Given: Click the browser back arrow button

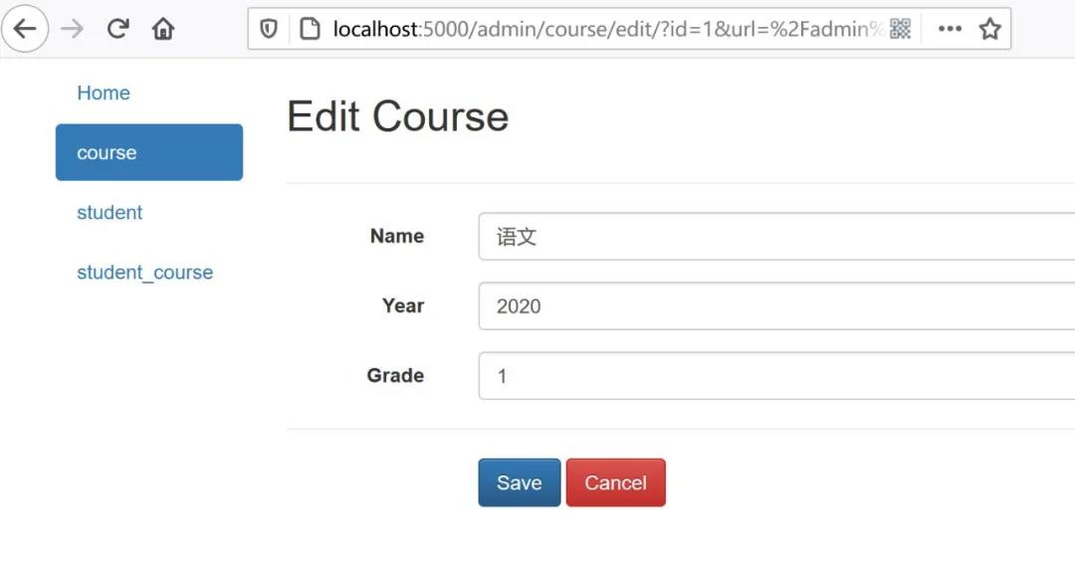Looking at the screenshot, I should 25,29.
